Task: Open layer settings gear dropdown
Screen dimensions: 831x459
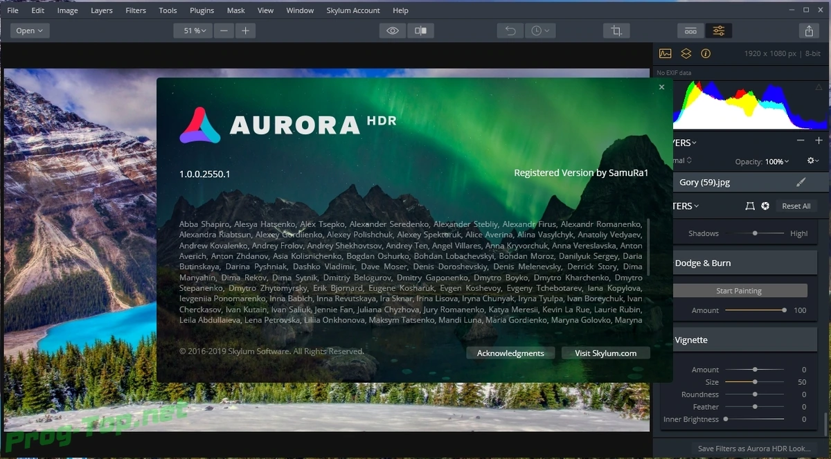Action: tap(813, 161)
